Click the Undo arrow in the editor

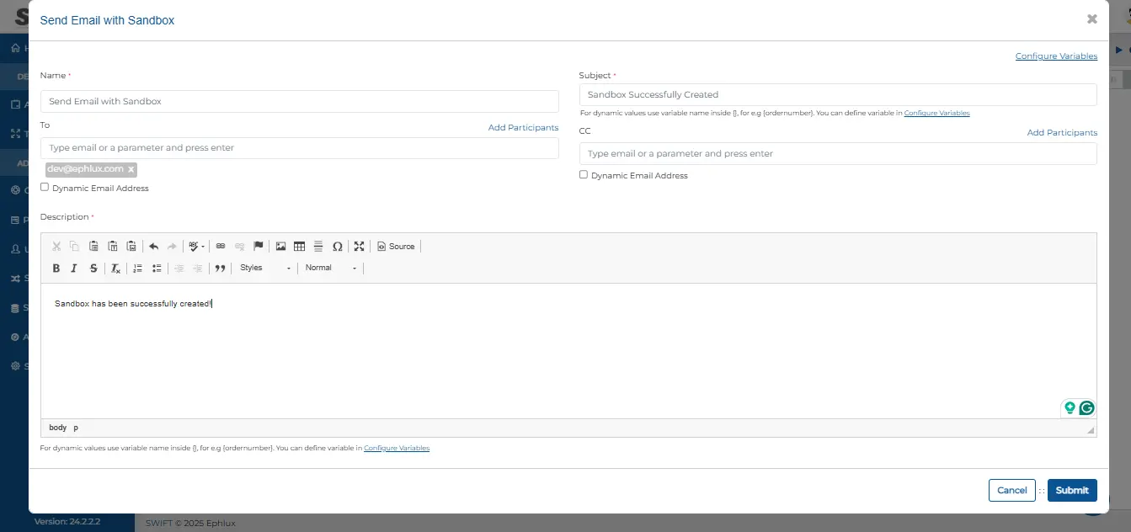click(x=153, y=247)
